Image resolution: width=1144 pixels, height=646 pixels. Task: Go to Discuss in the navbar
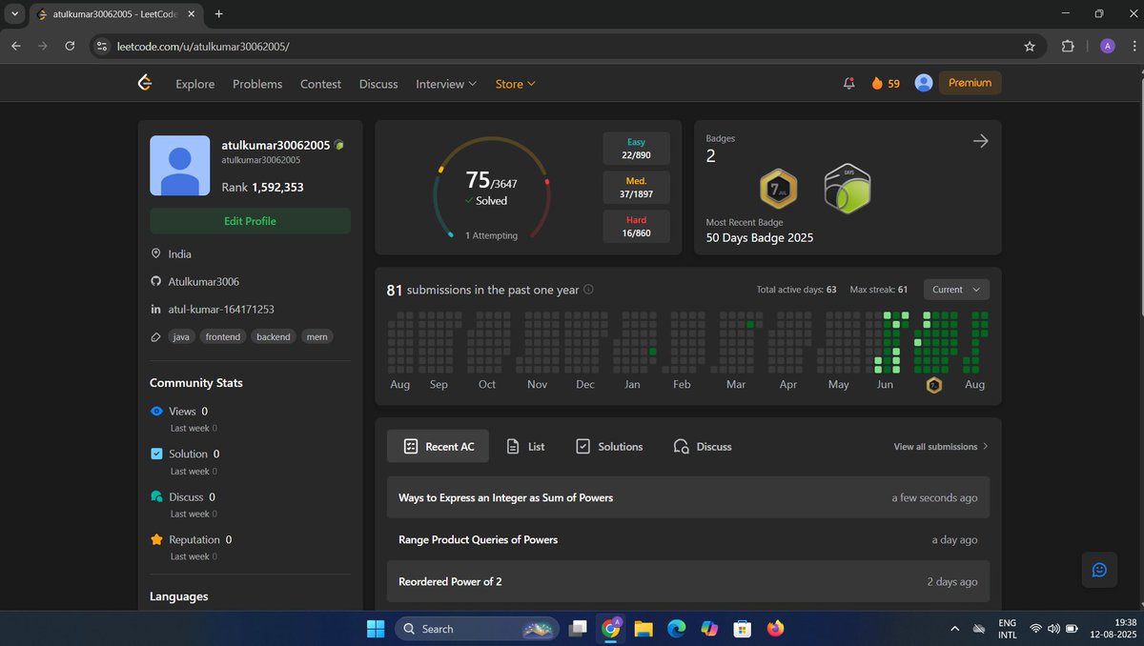pos(378,84)
